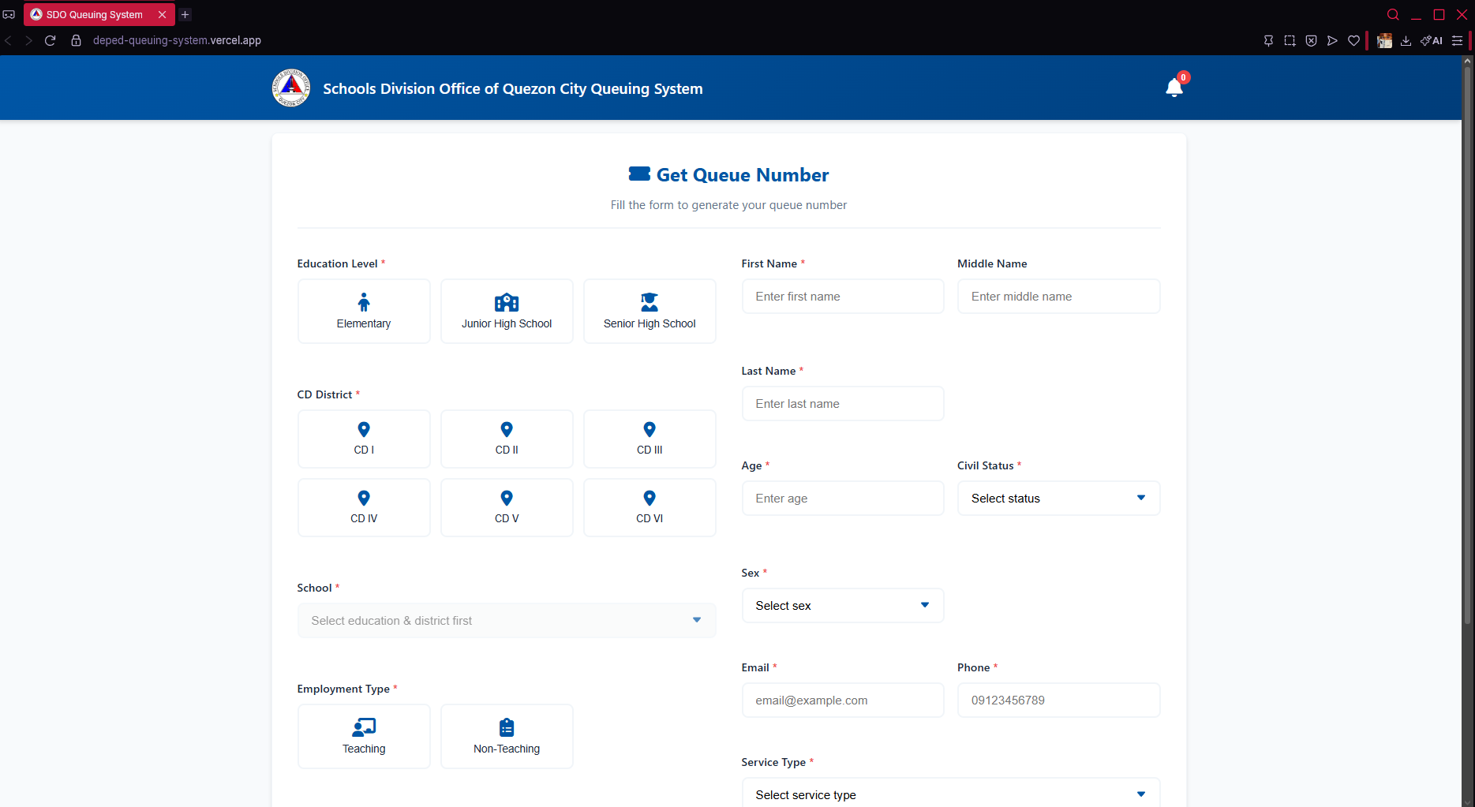Select Senior High School level card

click(x=650, y=311)
